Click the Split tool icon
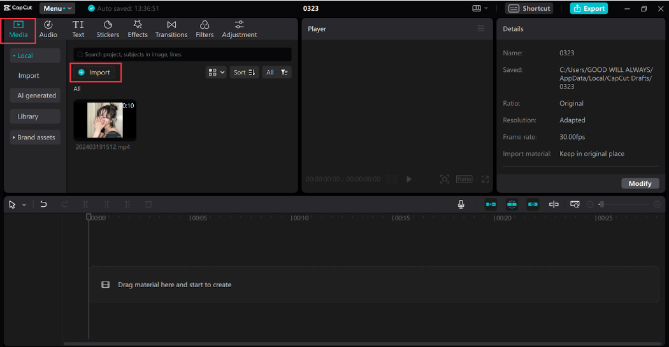 [85, 204]
